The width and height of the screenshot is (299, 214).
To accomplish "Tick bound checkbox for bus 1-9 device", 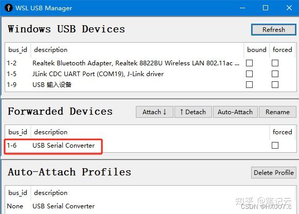I will tap(249, 84).
